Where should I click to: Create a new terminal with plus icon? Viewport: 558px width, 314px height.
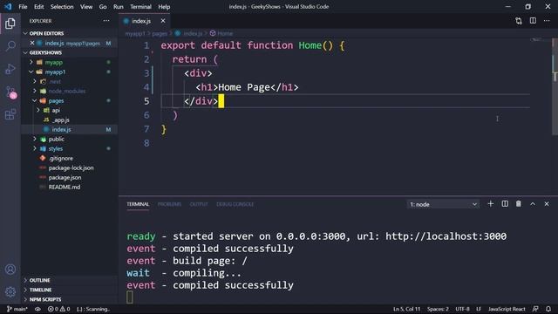[x=490, y=203]
